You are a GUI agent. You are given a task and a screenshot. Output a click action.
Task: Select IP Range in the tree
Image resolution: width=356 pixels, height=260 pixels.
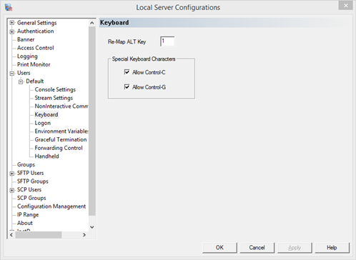pyautogui.click(x=28, y=214)
